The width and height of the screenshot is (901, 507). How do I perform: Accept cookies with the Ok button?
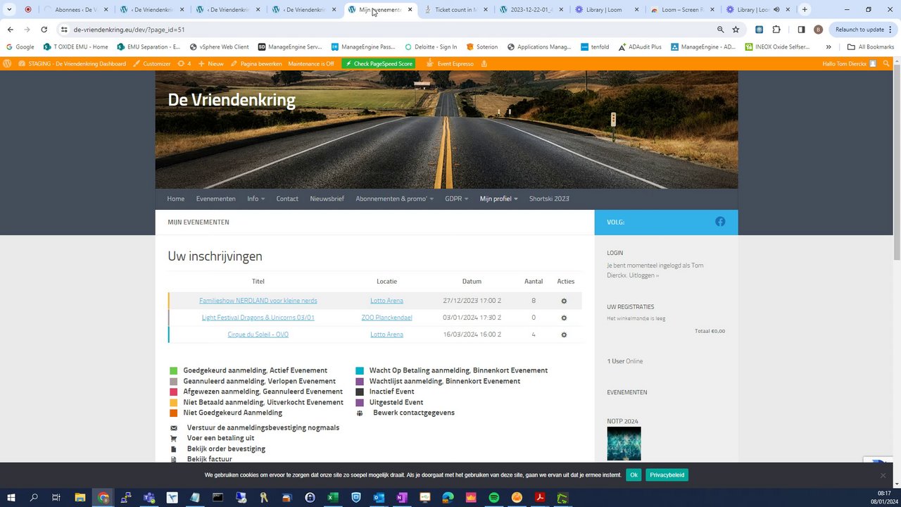tap(634, 475)
